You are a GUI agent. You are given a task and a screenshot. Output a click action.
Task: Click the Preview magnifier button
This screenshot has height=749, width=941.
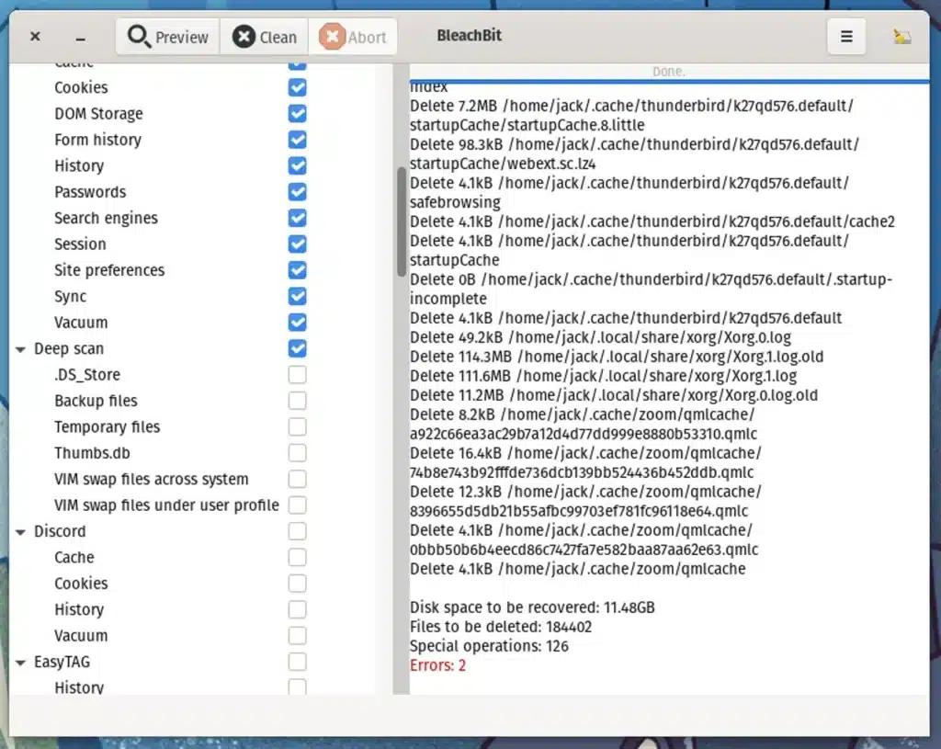point(167,37)
